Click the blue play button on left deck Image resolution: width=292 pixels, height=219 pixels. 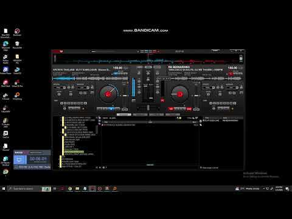pos(111,109)
